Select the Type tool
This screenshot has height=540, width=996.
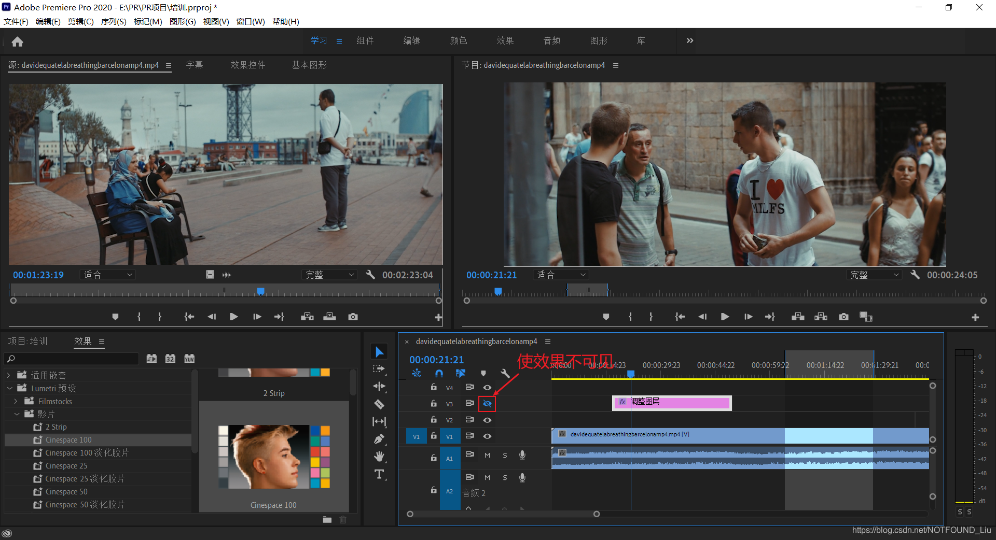(x=379, y=474)
